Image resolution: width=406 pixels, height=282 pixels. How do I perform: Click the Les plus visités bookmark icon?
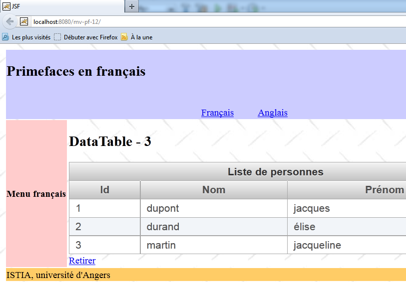tap(5, 37)
